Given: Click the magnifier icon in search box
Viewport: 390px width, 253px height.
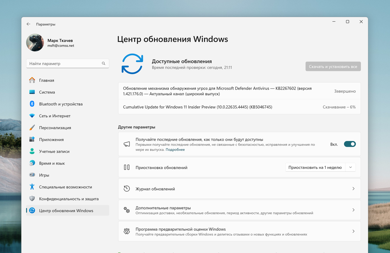Looking at the screenshot, I should point(103,63).
